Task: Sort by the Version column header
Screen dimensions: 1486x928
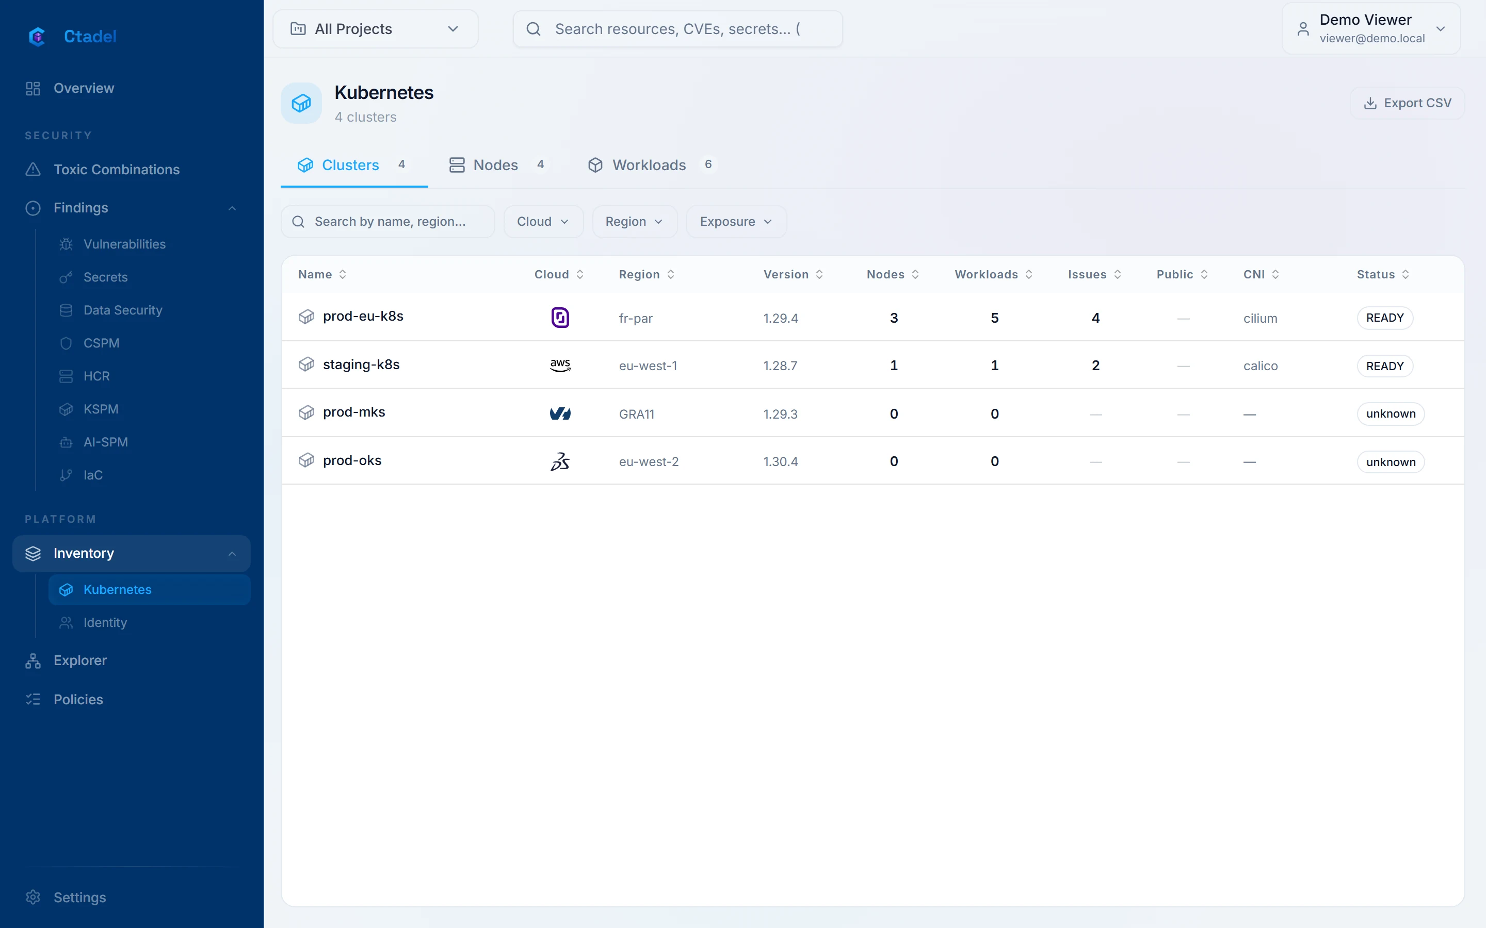Action: tap(794, 274)
